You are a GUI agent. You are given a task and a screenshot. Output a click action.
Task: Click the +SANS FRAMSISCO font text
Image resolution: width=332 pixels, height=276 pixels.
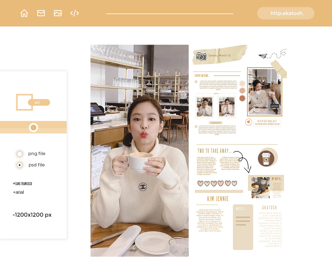click(x=22, y=184)
